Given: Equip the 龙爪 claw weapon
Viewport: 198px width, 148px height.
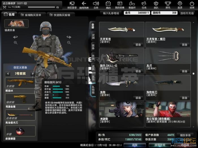Looking at the screenshot, I should click(184, 71).
